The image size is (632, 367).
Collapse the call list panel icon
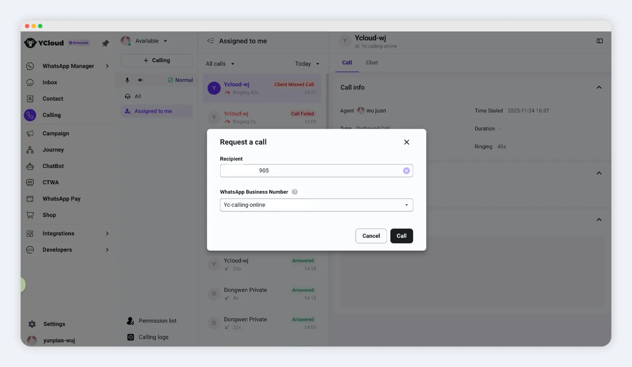[211, 41]
